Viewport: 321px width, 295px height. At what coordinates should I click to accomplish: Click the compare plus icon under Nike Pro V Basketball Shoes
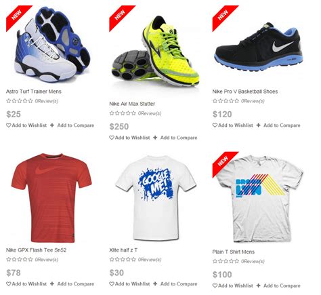coord(259,125)
